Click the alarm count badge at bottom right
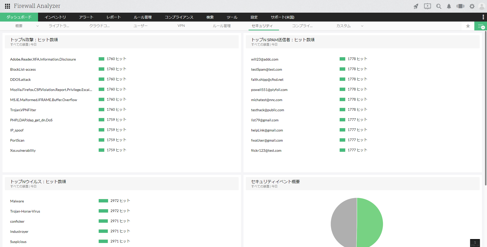Image resolution: width=487 pixels, height=247 pixels. click(475, 243)
